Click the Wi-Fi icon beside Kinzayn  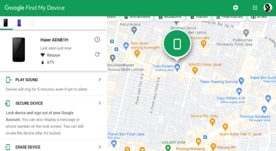pos(42,55)
